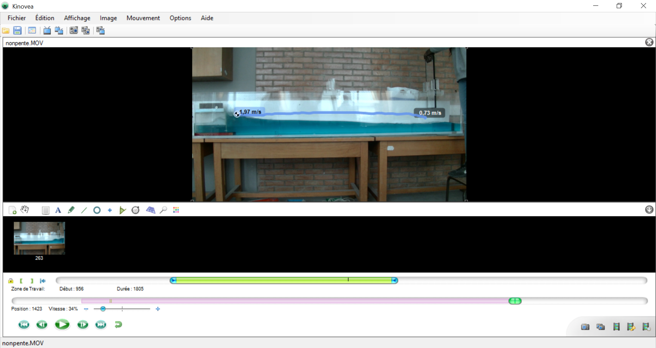Select the pencil drawing tool
Viewport: 656px width, 348px height.
tap(71, 210)
